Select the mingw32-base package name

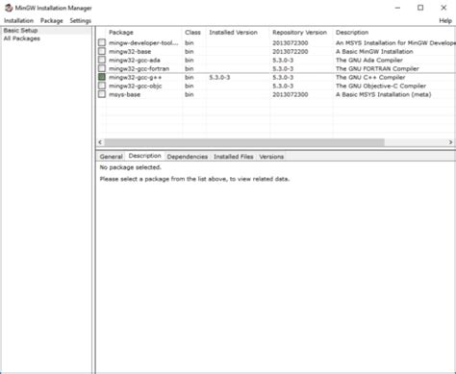[x=130, y=52]
